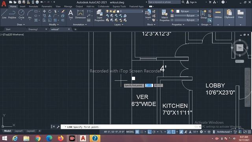Screen dimensions: 252x142
Task: Click the keyword search box
Action: [x=164, y=2]
